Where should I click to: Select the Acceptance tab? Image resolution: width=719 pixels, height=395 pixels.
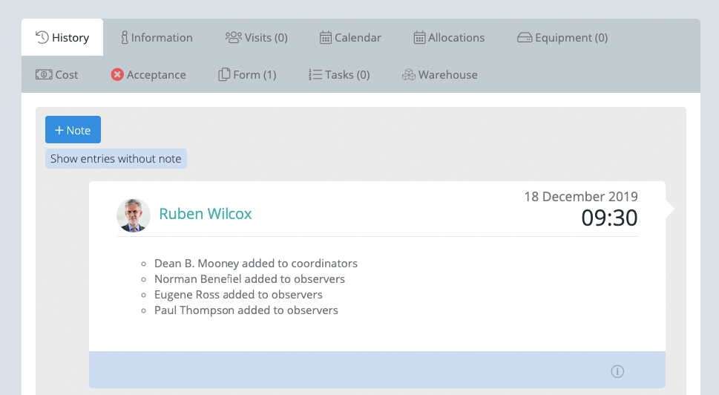coord(148,75)
